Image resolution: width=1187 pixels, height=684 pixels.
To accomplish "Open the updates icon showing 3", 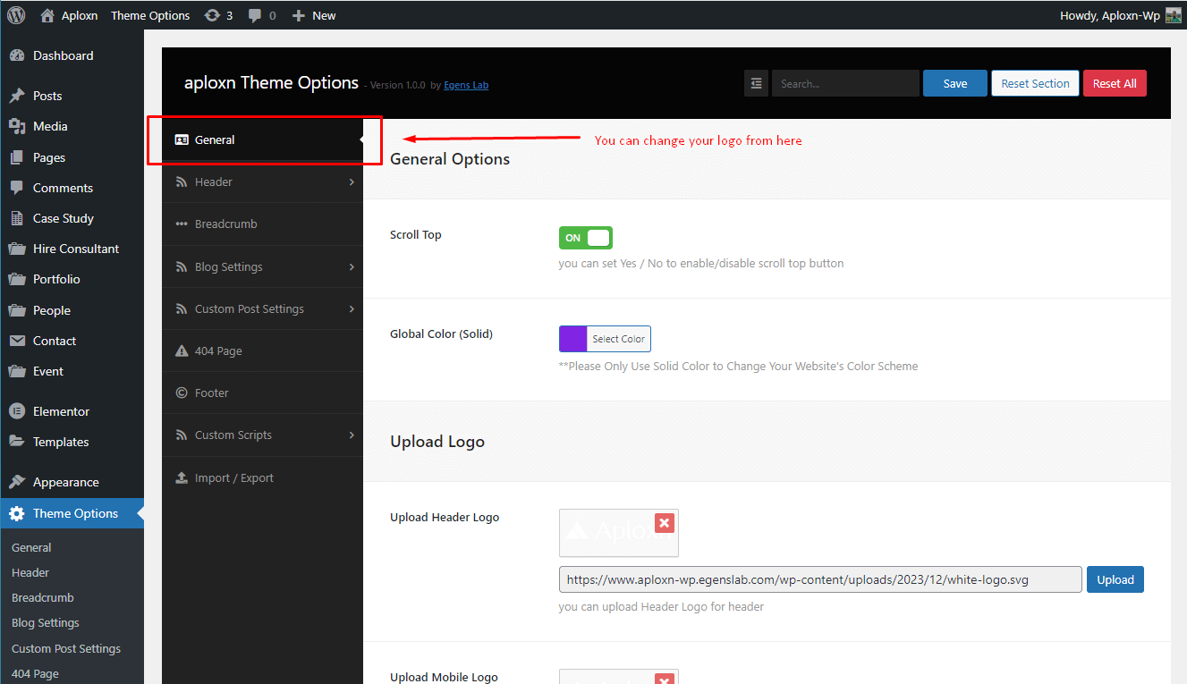I will tap(218, 15).
